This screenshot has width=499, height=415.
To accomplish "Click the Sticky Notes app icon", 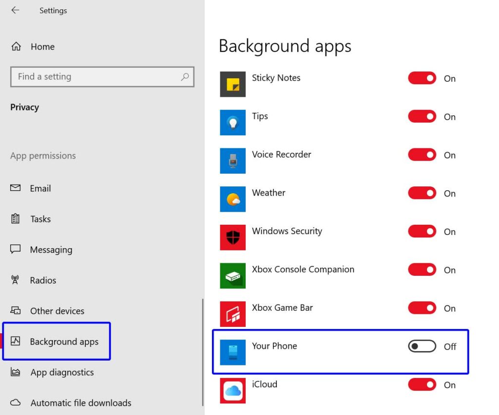I will coord(232,84).
